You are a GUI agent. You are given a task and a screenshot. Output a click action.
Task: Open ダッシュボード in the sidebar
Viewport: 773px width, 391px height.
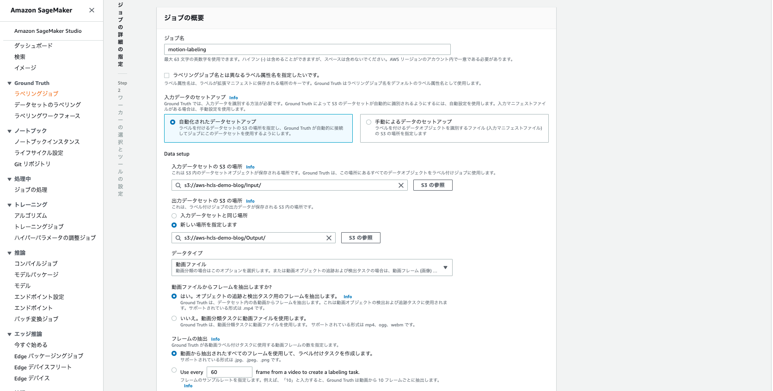click(x=33, y=46)
